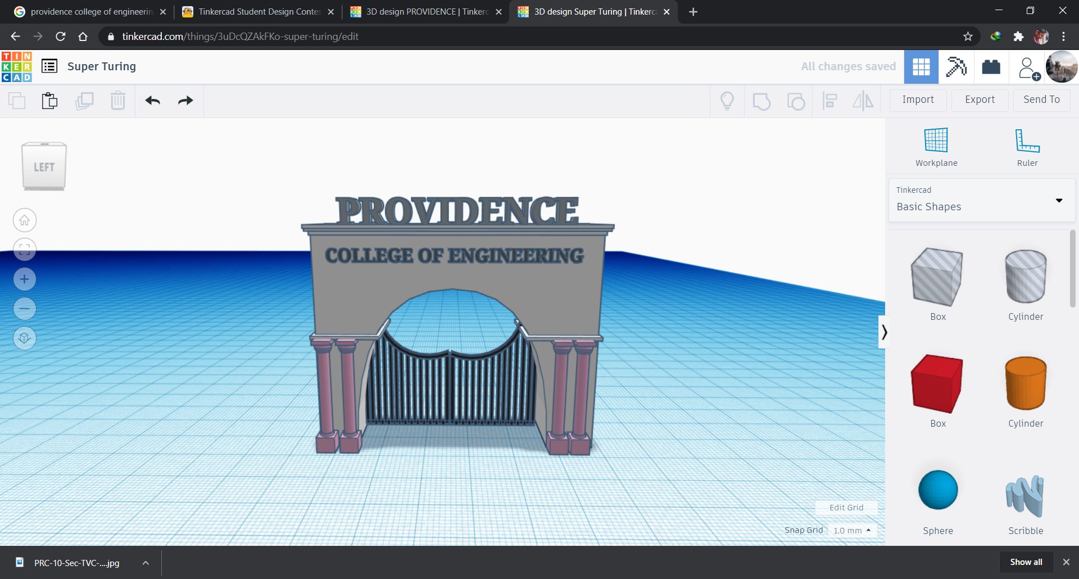
Task: Click the Export button
Action: tap(980, 100)
